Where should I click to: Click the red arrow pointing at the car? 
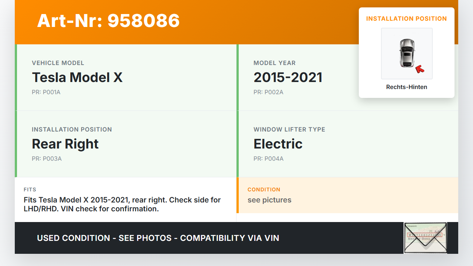click(x=420, y=69)
